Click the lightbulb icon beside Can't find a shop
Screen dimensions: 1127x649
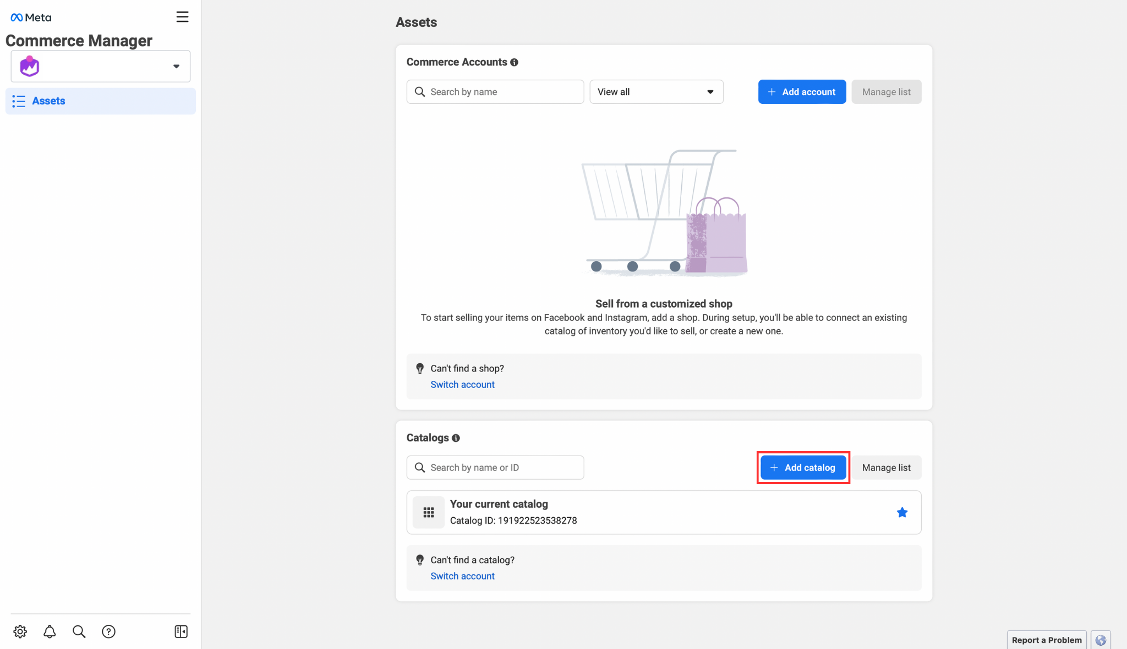[x=420, y=368]
